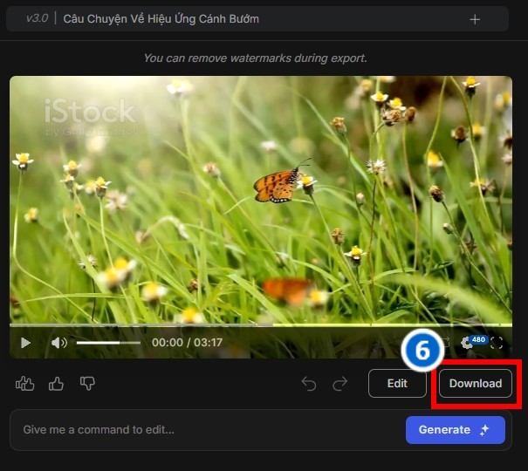Redo the last edit

pyautogui.click(x=339, y=384)
